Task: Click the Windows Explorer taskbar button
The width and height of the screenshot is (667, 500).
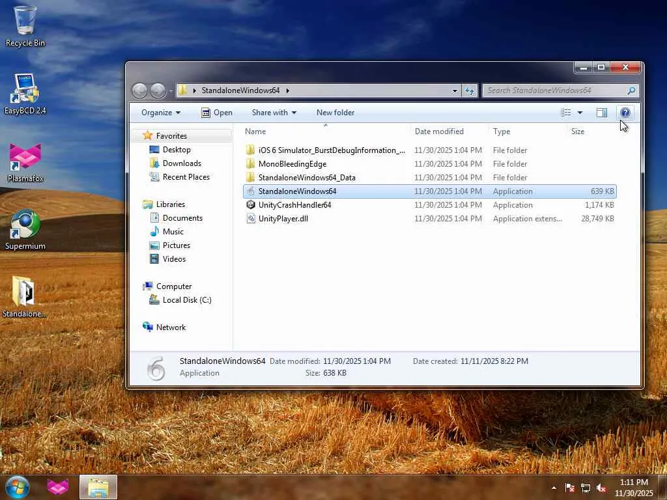Action: [x=98, y=487]
